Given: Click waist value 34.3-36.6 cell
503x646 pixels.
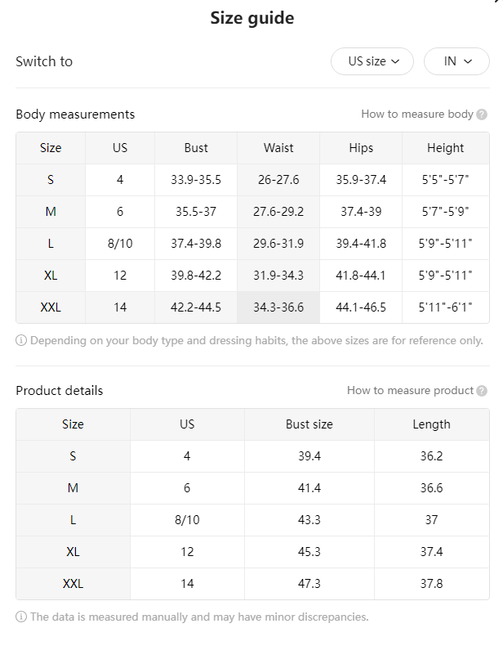Looking at the screenshot, I should tap(278, 307).
